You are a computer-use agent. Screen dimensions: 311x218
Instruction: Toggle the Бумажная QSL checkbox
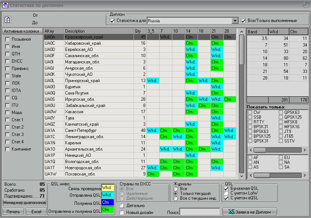click(x=226, y=188)
